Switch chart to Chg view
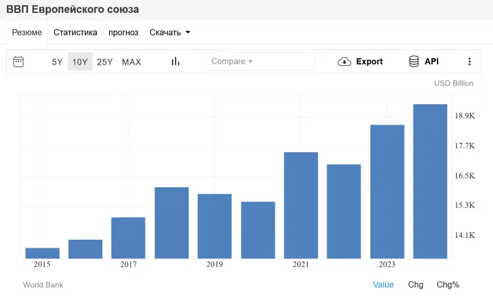The height and width of the screenshot is (297, 493). point(415,285)
